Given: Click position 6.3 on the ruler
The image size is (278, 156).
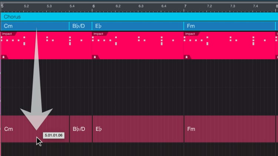Looking at the screenshot, I should (141, 6).
